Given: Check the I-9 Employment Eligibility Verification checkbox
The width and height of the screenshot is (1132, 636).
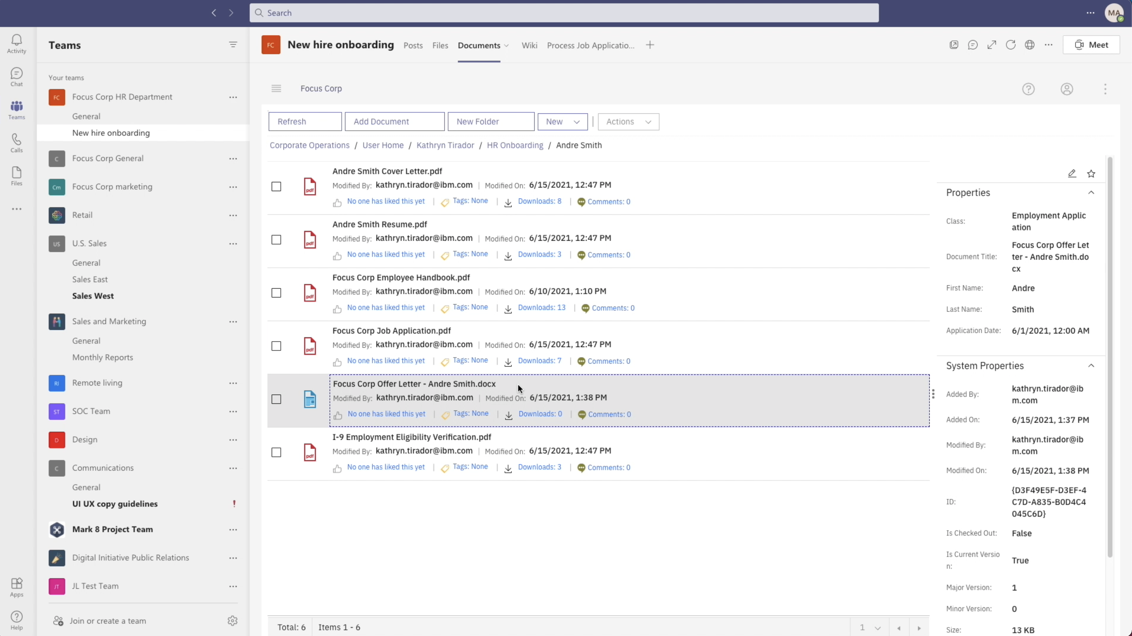Looking at the screenshot, I should click(x=276, y=452).
